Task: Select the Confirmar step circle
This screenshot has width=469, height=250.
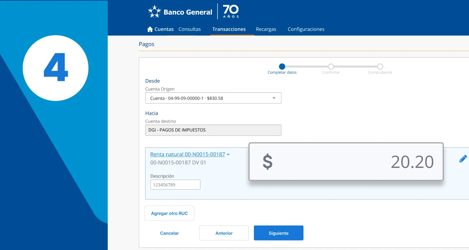Action: pos(331,66)
